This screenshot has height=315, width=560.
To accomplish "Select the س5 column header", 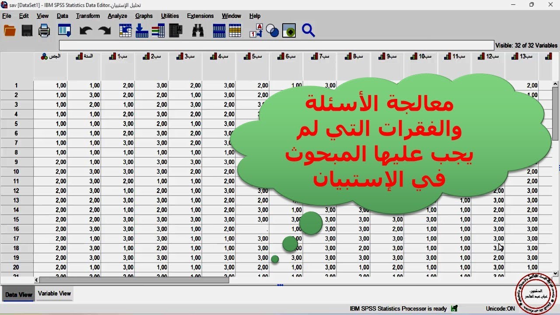I will [x=253, y=66].
